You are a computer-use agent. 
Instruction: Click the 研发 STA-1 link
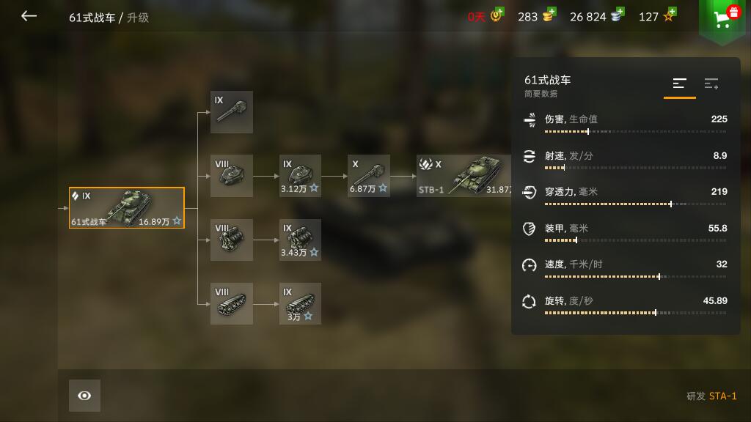(x=711, y=396)
